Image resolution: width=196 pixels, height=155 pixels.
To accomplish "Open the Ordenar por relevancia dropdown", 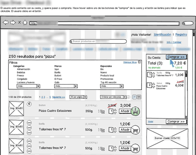I will pyautogui.click(x=113, y=97).
